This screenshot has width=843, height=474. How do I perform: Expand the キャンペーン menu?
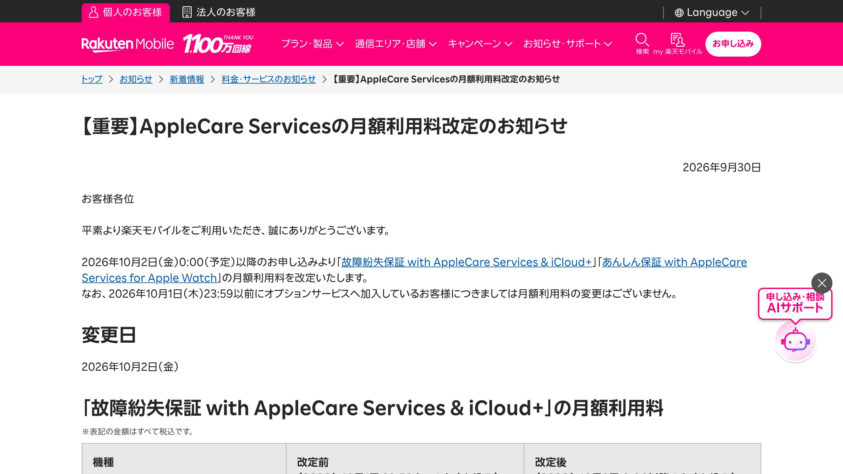480,44
